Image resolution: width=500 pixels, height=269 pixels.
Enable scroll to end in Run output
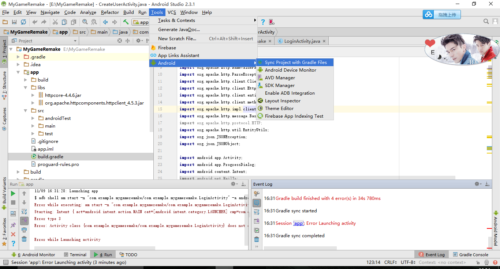click(x=24, y=220)
